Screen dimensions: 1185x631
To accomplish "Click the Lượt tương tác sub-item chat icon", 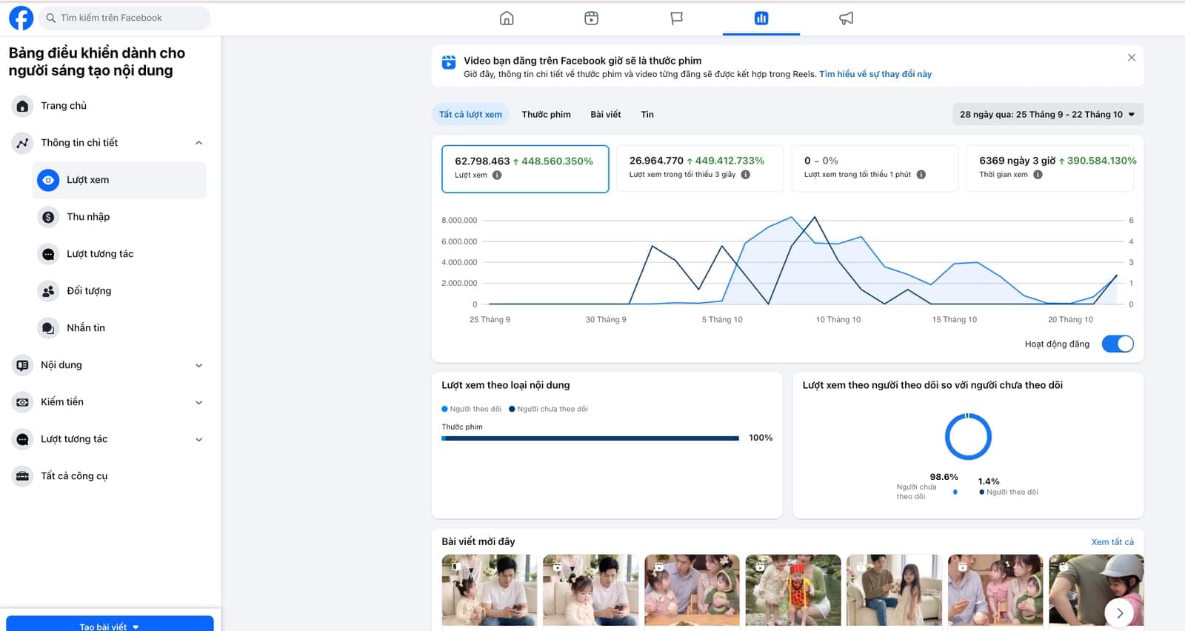I will point(48,254).
